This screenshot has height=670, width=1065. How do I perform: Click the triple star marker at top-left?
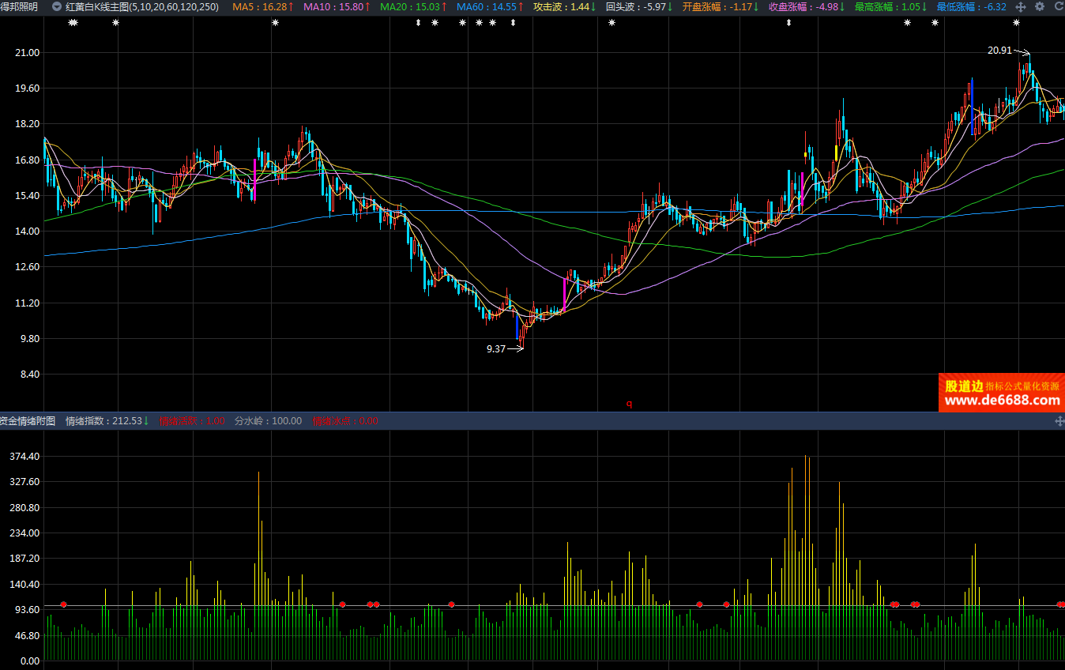pyautogui.click(x=73, y=23)
